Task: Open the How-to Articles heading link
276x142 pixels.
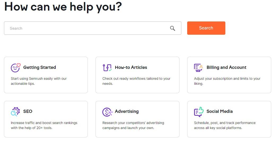Action: 131,67
